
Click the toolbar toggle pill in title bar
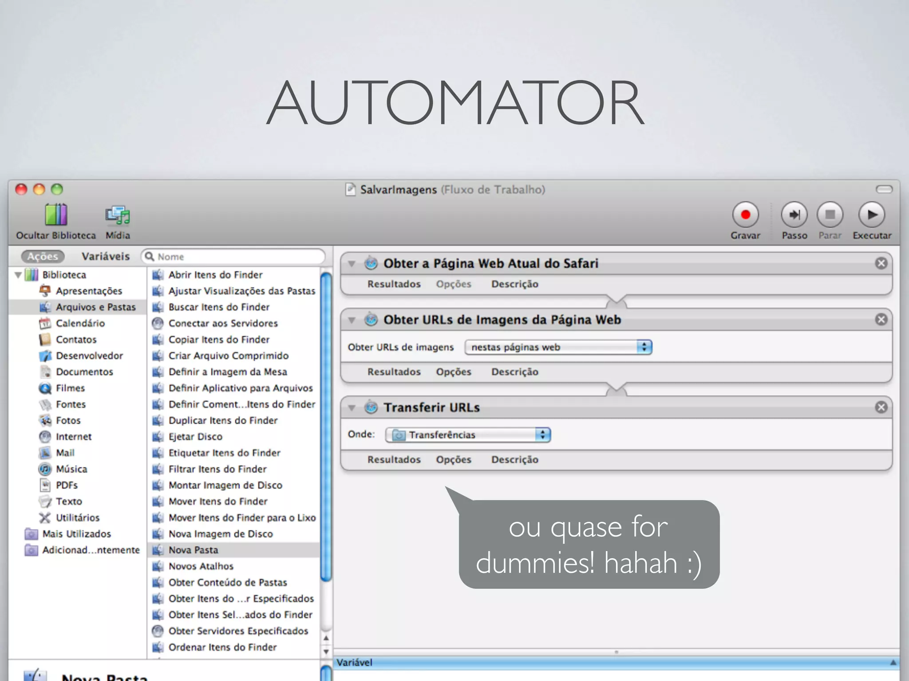pos(884,190)
